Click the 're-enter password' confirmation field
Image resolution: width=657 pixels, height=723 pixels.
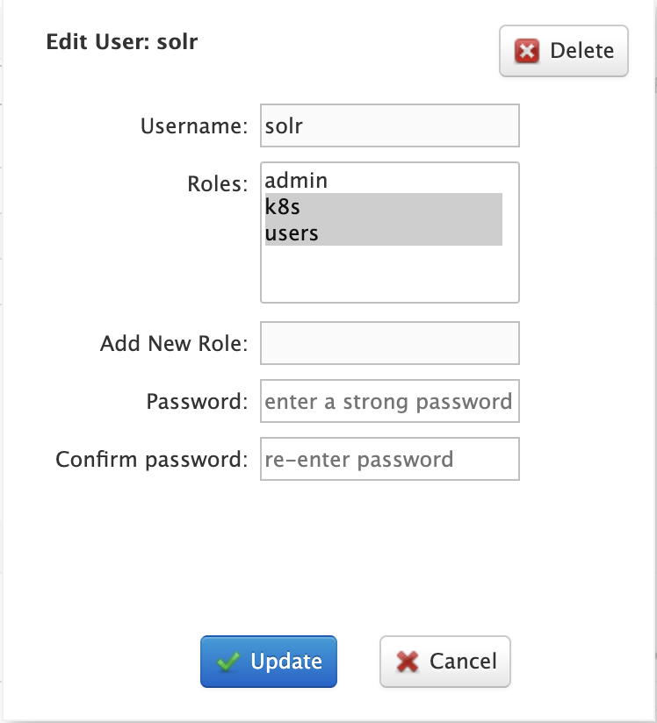[x=389, y=460]
